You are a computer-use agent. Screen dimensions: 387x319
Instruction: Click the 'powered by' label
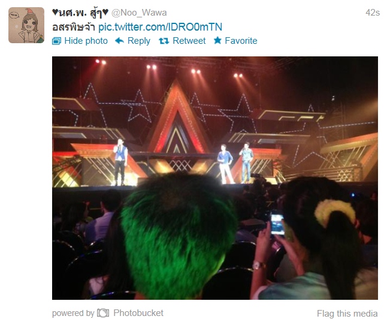[73, 314]
